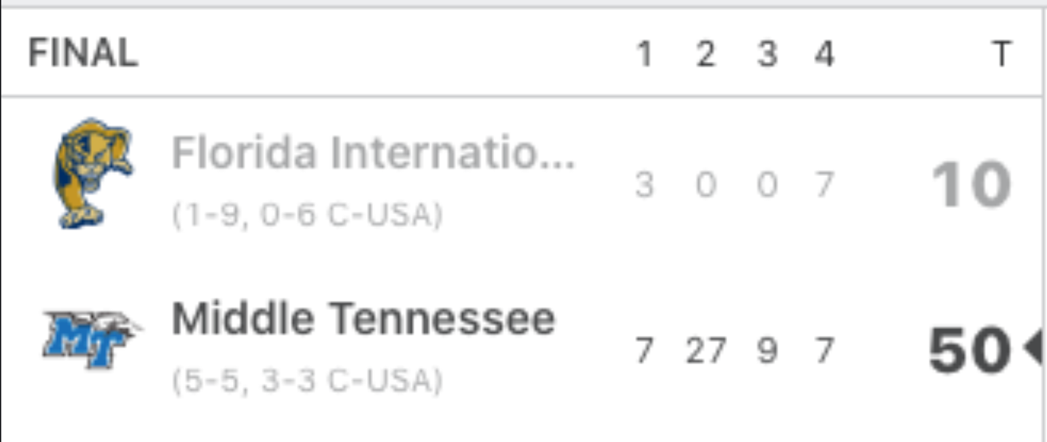Click the winner arrow beside 50
The image size is (1047, 442).
click(1033, 348)
